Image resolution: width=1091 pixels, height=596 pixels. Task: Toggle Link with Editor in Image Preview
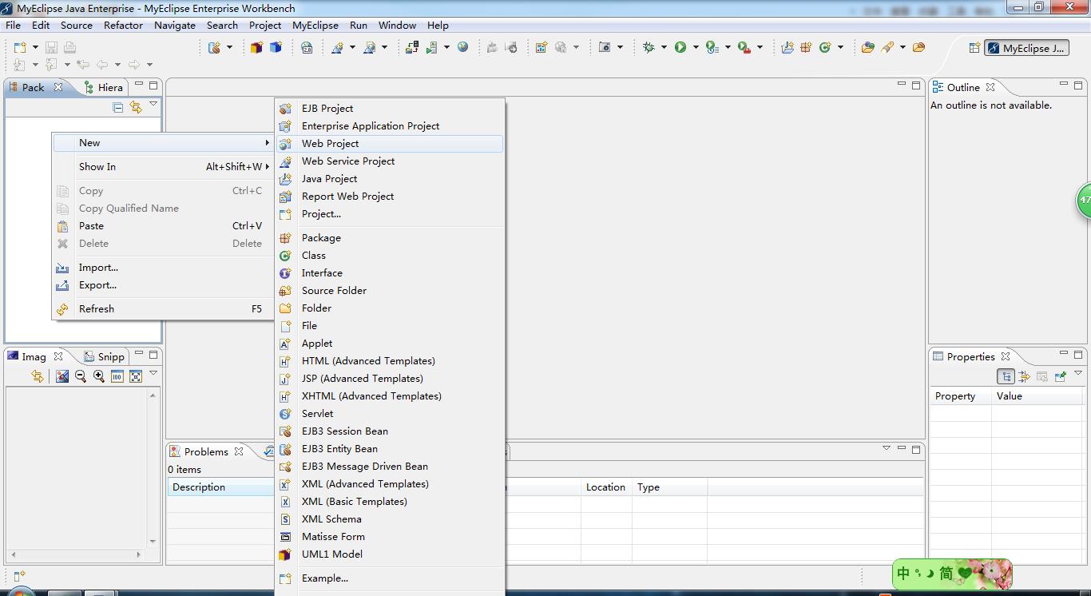tap(38, 376)
